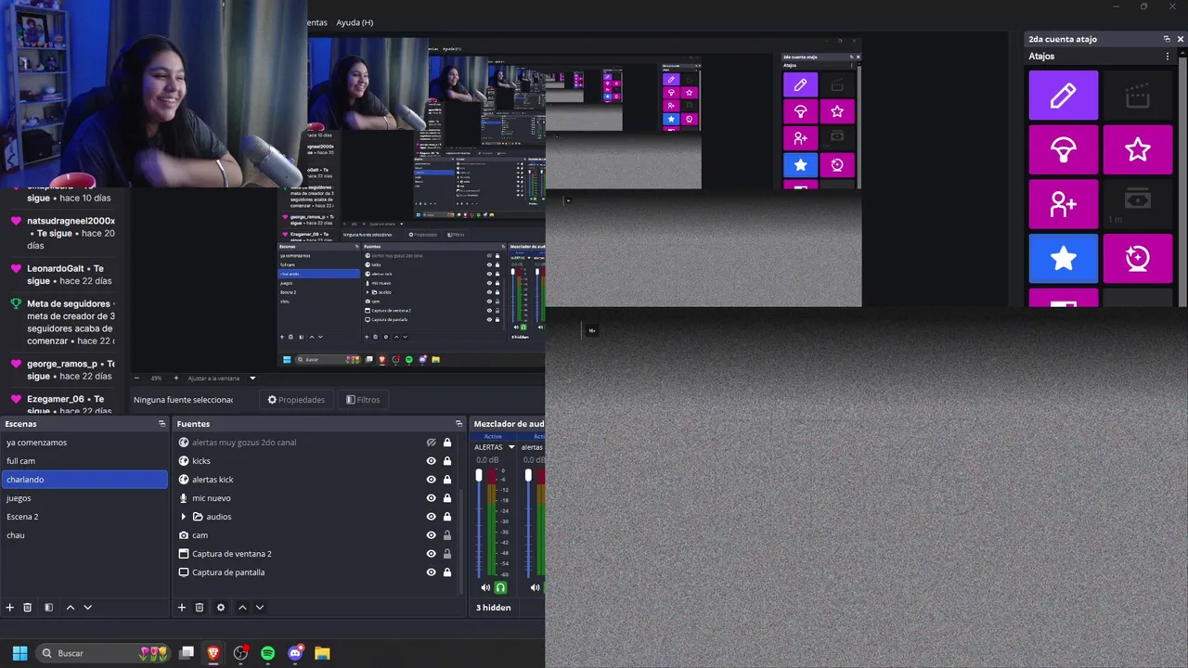This screenshot has height=668, width=1188.
Task: Click the Windows Start button
Action: pos(19,653)
